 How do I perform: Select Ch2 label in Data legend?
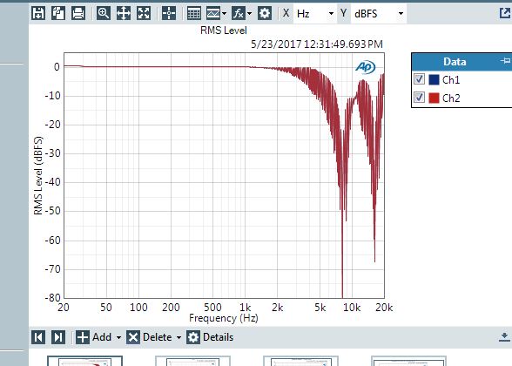(x=451, y=98)
